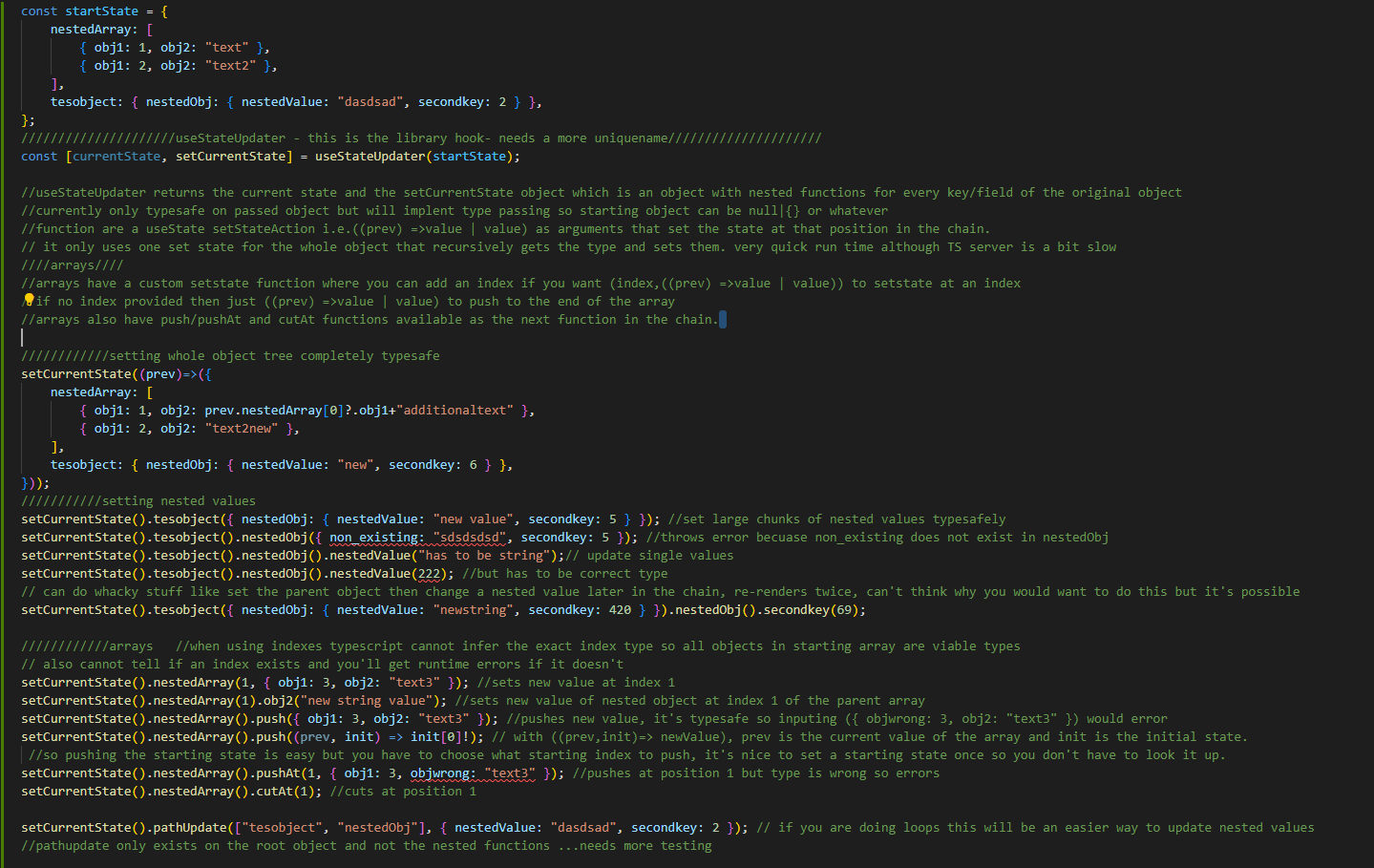Select the secondkey(69) chained call
This screenshot has height=868, width=1374.
tap(812, 609)
